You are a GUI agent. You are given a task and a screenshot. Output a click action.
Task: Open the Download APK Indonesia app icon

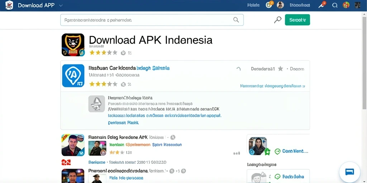pos(73,45)
